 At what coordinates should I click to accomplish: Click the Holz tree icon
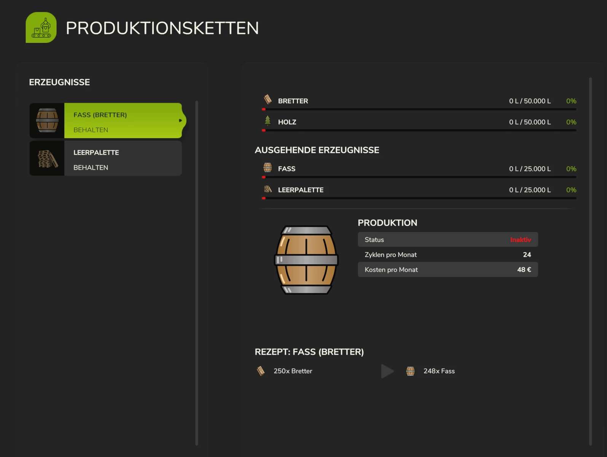pos(268,121)
